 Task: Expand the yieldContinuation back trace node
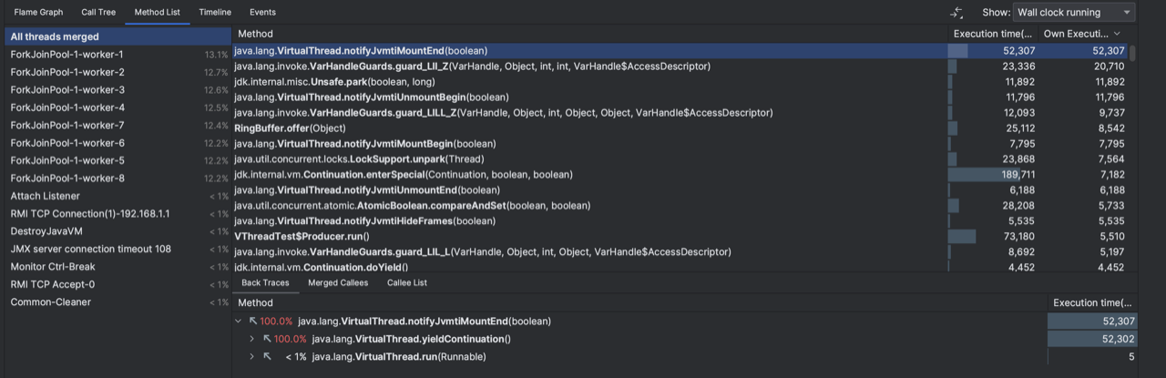coord(252,339)
